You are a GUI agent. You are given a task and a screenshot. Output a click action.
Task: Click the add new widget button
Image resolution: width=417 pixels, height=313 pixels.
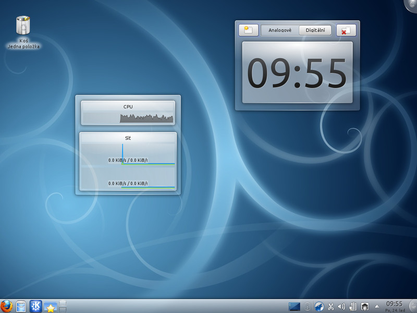[249, 30]
